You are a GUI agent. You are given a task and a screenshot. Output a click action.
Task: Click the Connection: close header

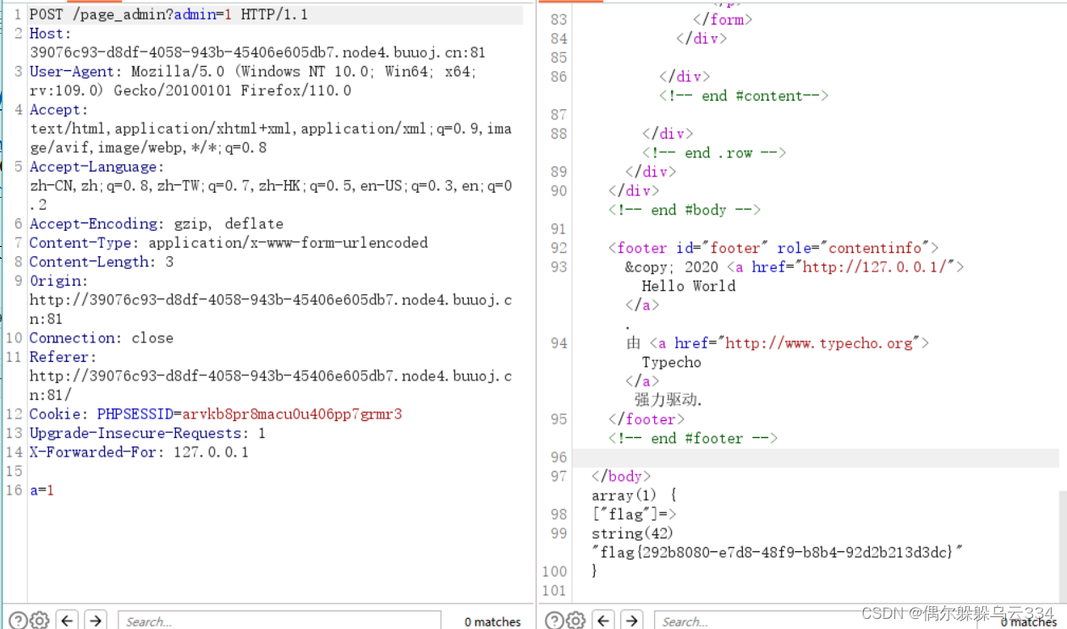pyautogui.click(x=102, y=338)
